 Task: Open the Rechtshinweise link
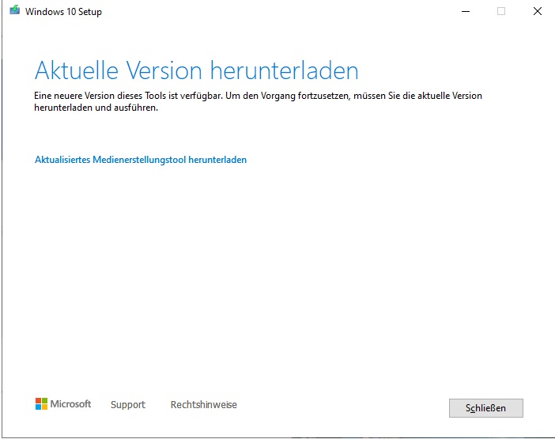coord(203,405)
